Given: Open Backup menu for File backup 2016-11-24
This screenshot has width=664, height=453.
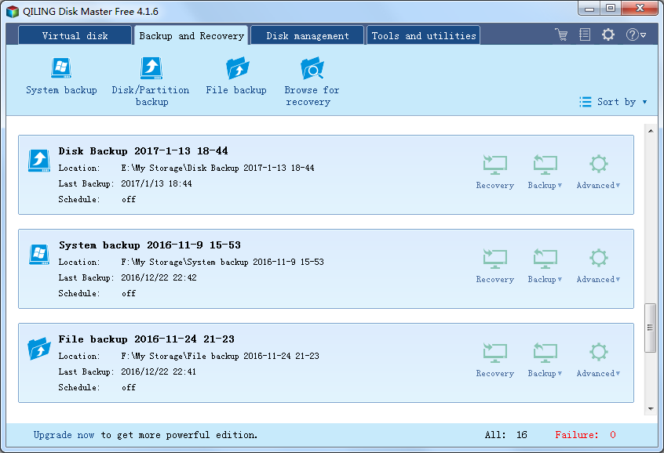Looking at the screenshot, I should click(x=545, y=360).
